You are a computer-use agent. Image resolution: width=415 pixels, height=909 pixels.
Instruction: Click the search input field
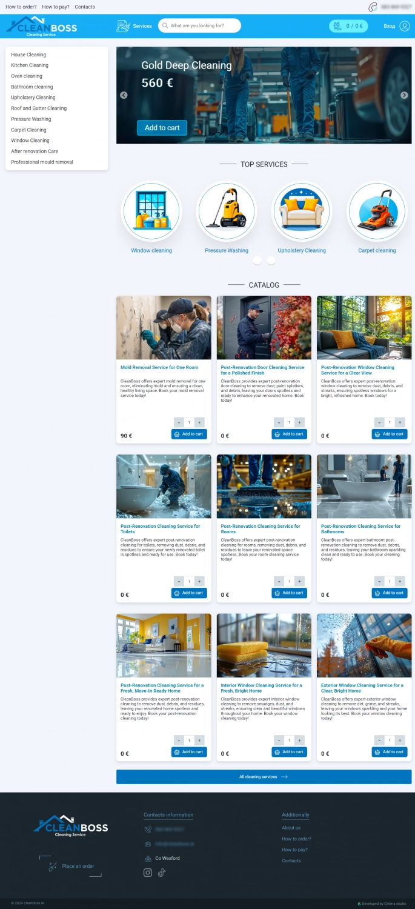click(203, 26)
